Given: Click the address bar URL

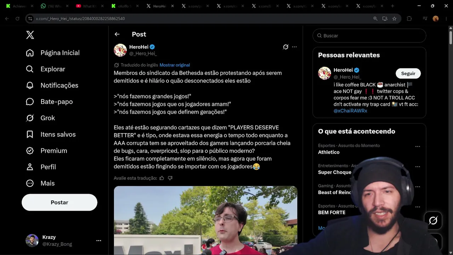Looking at the screenshot, I should pos(80,18).
